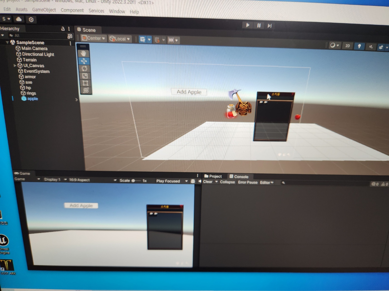This screenshot has height=291, width=389.
Task: Open the Game view three-dot menu
Action: pyautogui.click(x=198, y=175)
